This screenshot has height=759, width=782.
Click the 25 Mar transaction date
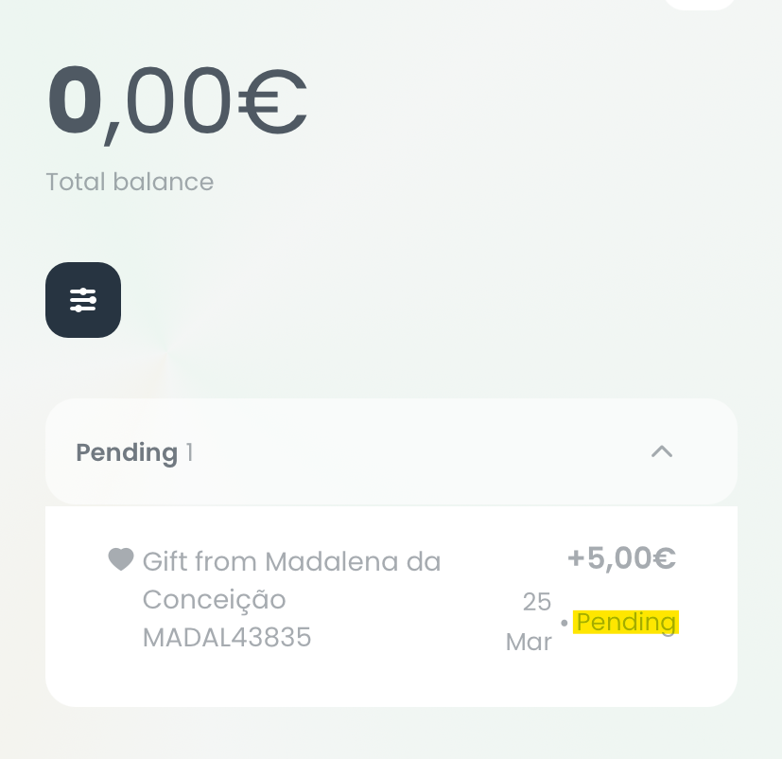[529, 622]
